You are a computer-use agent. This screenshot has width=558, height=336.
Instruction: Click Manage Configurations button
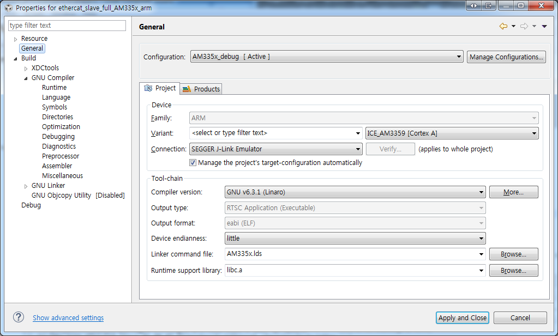(506, 57)
